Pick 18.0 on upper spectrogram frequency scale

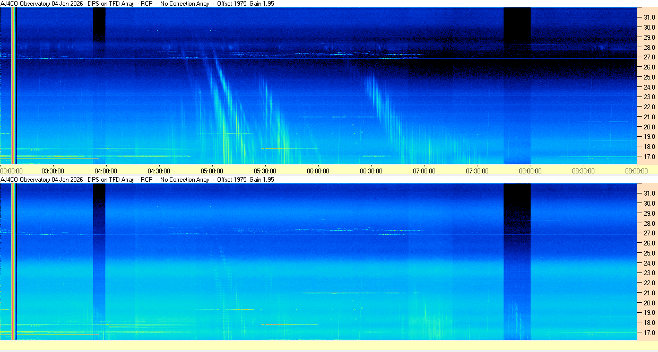coord(650,147)
